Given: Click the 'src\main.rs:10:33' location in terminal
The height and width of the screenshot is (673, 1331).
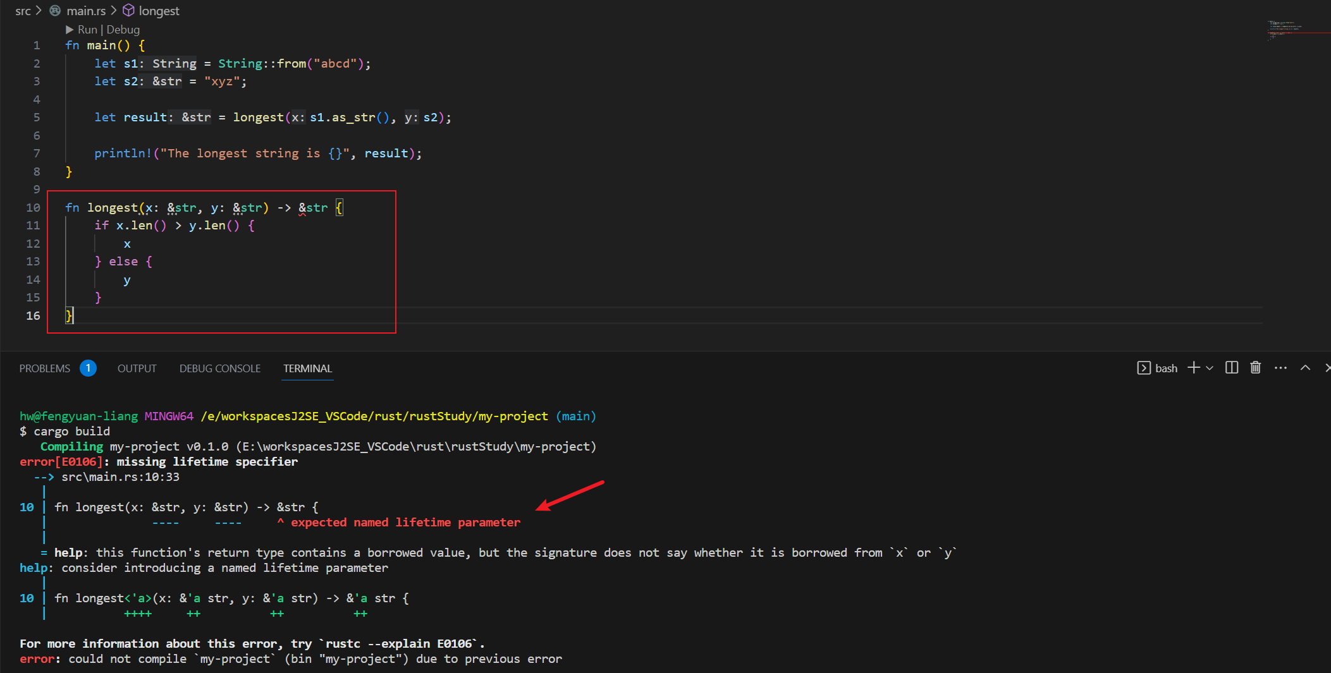Looking at the screenshot, I should click(x=120, y=477).
